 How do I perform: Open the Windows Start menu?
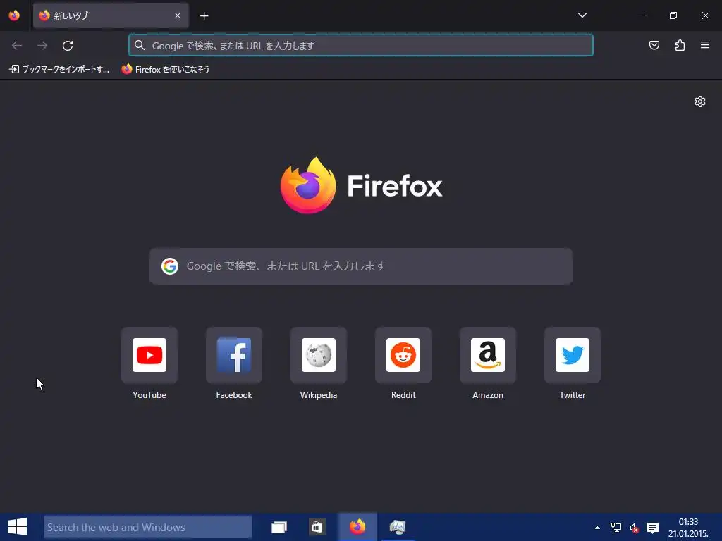[x=18, y=527]
